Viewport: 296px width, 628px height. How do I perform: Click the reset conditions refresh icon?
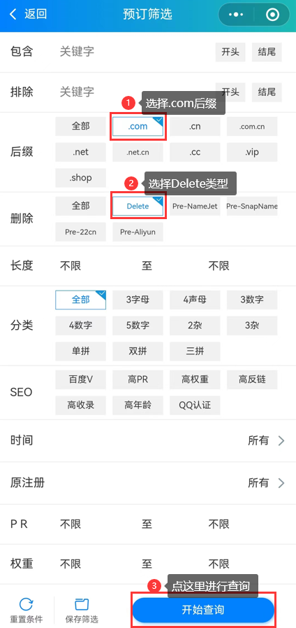coord(26,603)
